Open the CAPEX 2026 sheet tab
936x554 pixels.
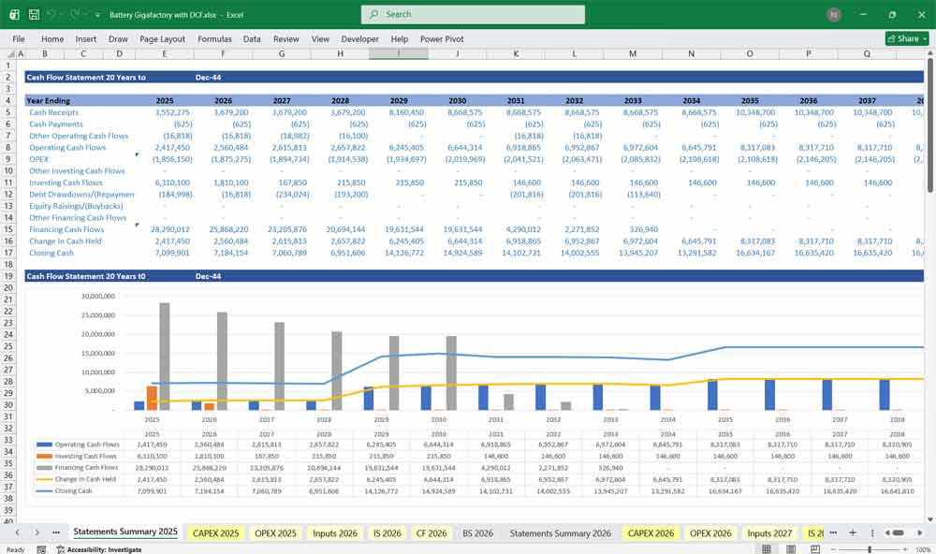[651, 532]
